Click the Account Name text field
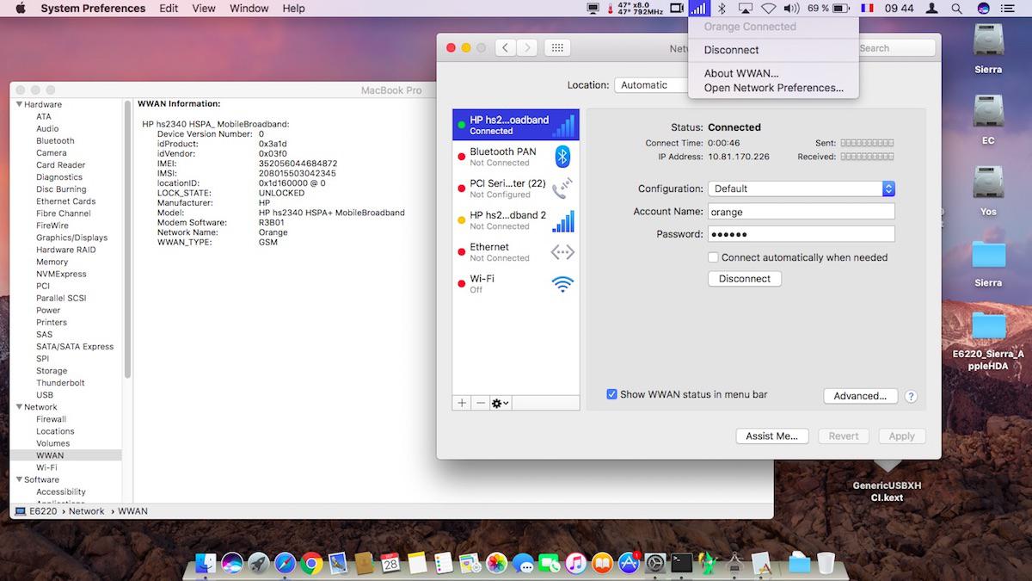Viewport: 1032px width, 581px height. tap(802, 212)
